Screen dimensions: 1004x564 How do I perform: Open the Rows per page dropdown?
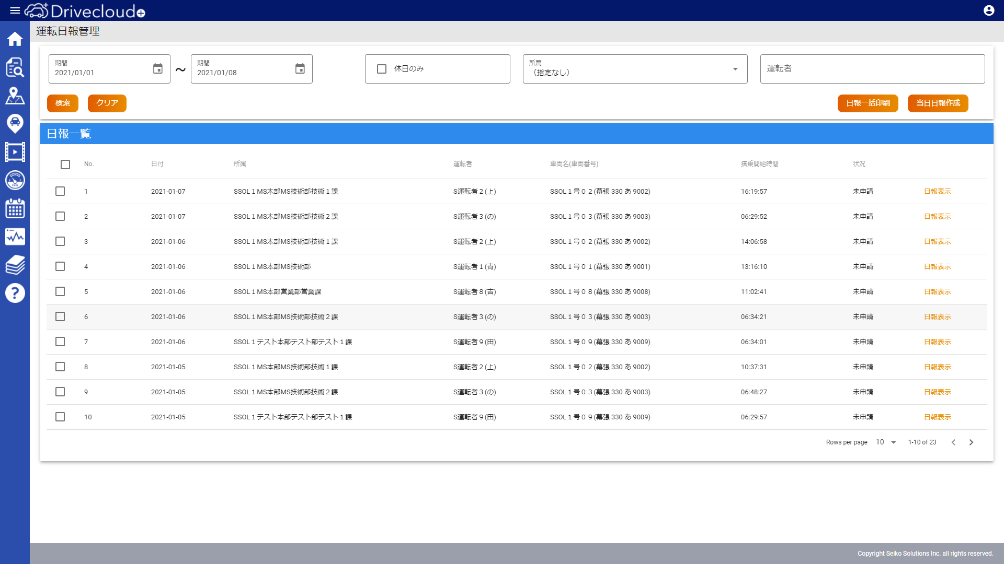[x=886, y=442]
